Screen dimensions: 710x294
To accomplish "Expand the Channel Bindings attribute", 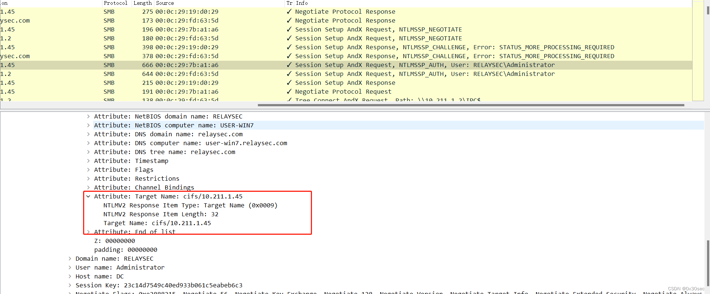I will click(88, 187).
